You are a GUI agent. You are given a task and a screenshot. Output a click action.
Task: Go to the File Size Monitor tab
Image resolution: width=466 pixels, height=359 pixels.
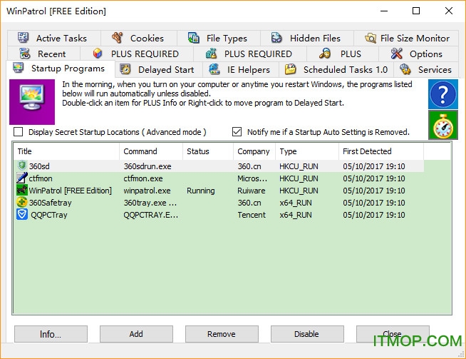[406, 38]
